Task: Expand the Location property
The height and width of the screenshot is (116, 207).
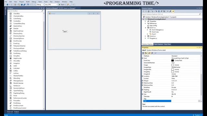Action: (143, 76)
